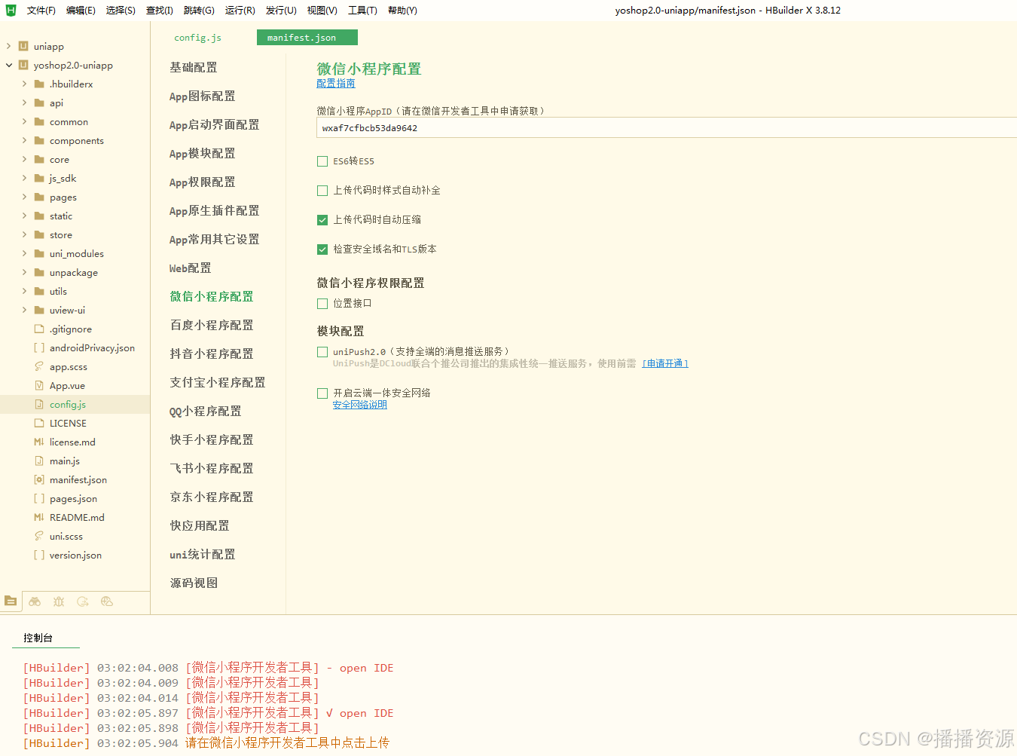Click the components folder icon
The width and height of the screenshot is (1017, 756).
39,140
